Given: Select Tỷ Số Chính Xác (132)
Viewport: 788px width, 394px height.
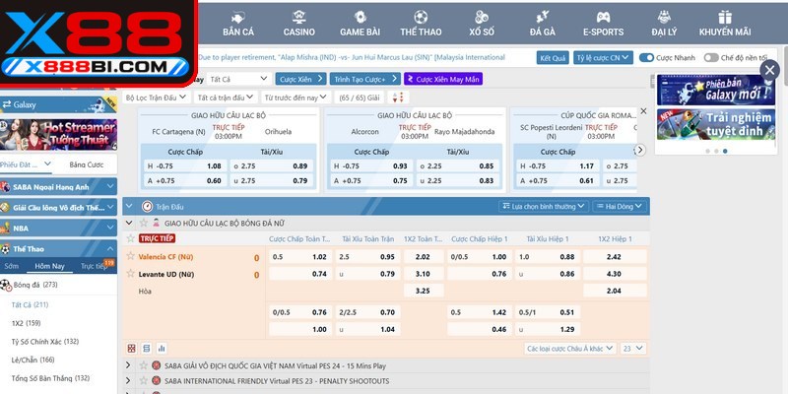Looking at the screenshot, I should point(44,341).
